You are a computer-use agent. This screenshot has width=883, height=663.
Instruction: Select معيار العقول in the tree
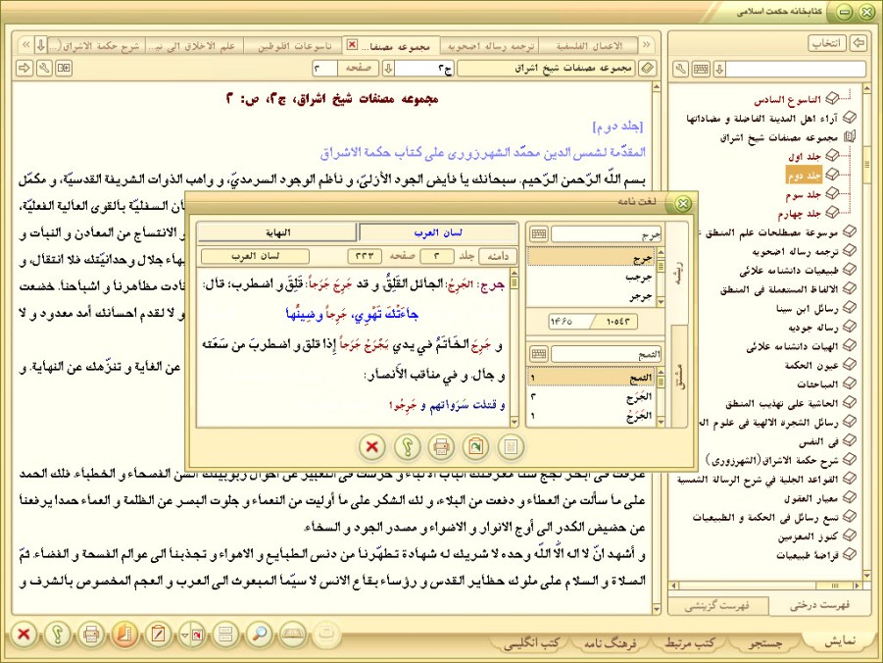click(x=811, y=498)
